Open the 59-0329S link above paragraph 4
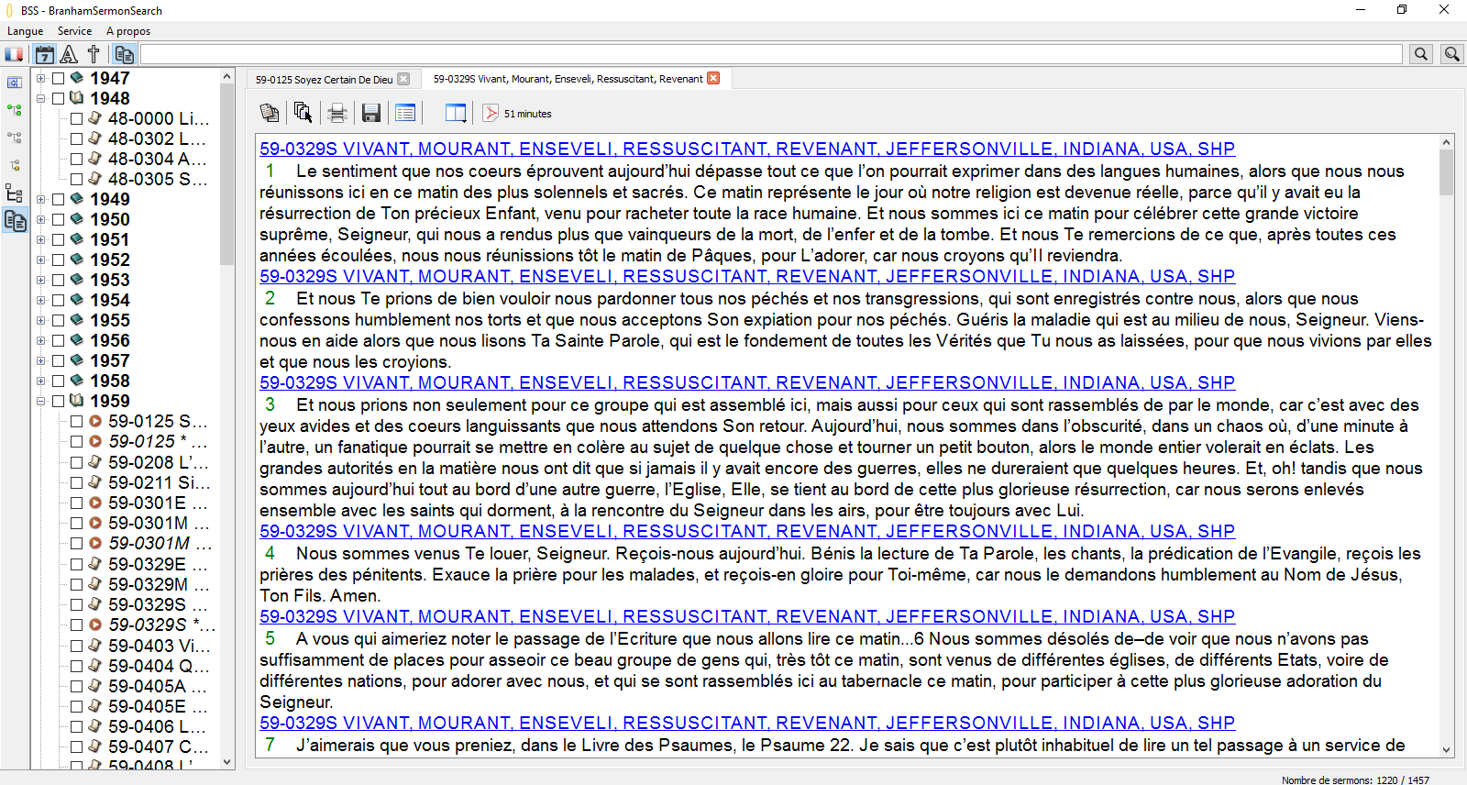The image size is (1467, 785). pyautogui.click(x=747, y=531)
